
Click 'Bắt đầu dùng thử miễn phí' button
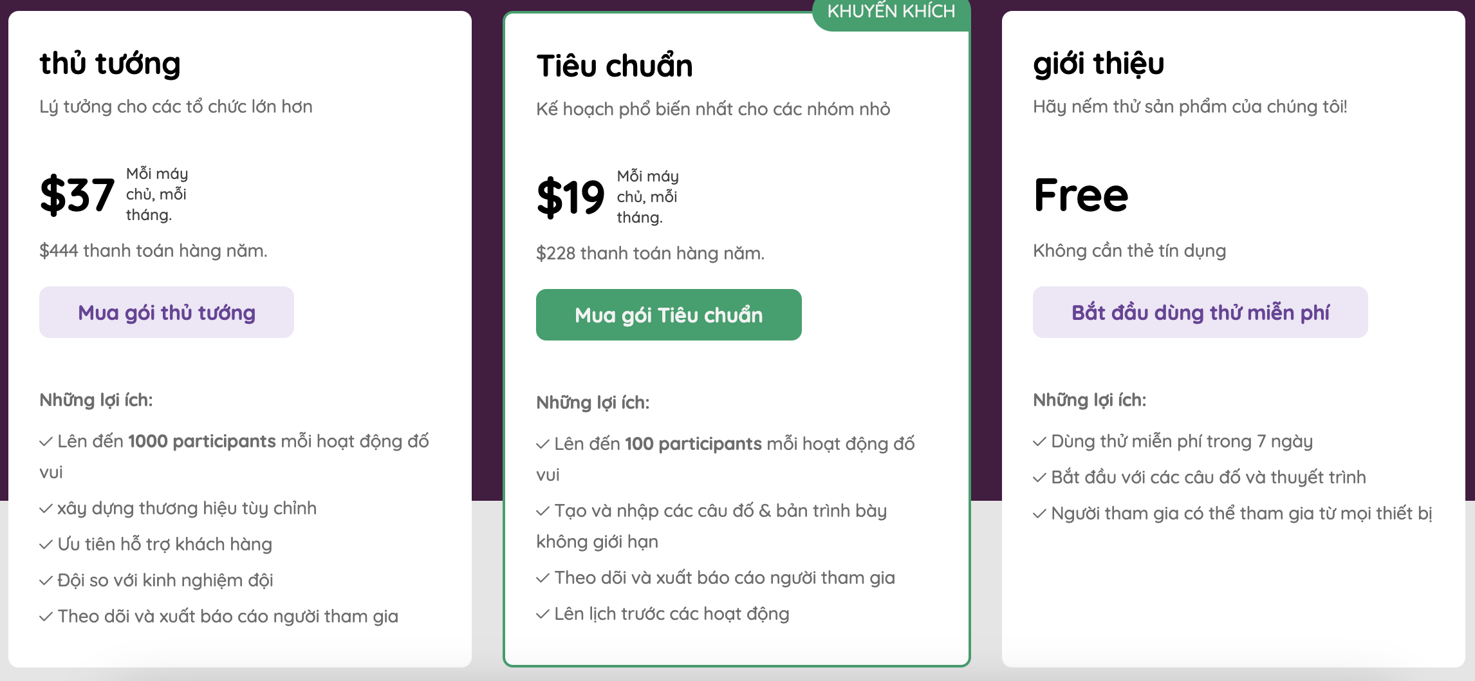(1200, 312)
